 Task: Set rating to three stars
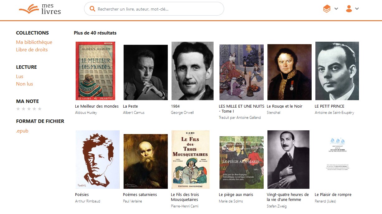tap(29, 109)
